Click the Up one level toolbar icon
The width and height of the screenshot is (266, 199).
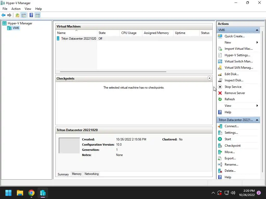(x=17, y=15)
